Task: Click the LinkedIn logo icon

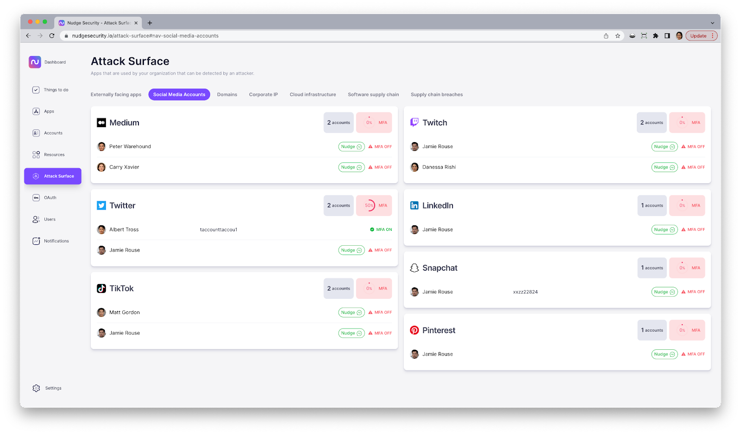Action: click(x=414, y=205)
